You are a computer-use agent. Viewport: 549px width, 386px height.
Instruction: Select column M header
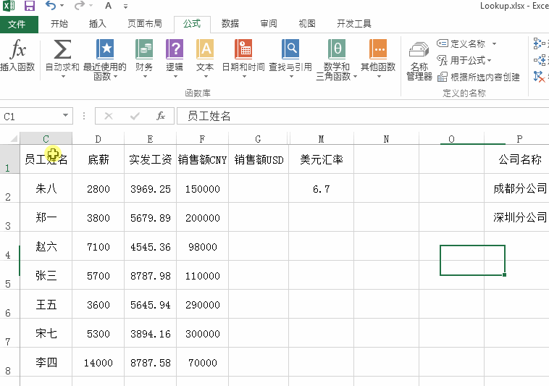(x=321, y=139)
